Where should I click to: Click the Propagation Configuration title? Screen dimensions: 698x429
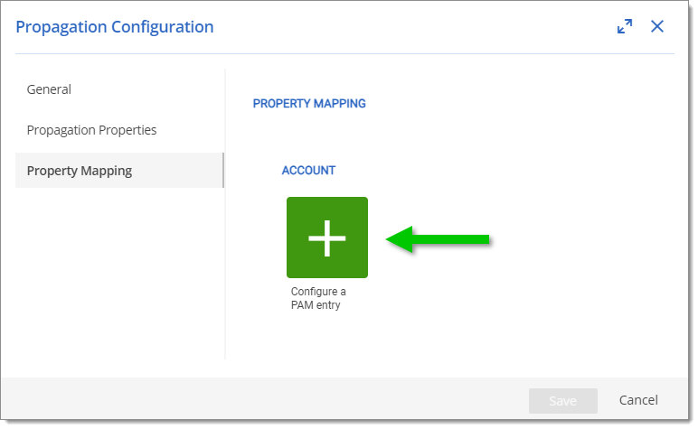click(x=115, y=27)
